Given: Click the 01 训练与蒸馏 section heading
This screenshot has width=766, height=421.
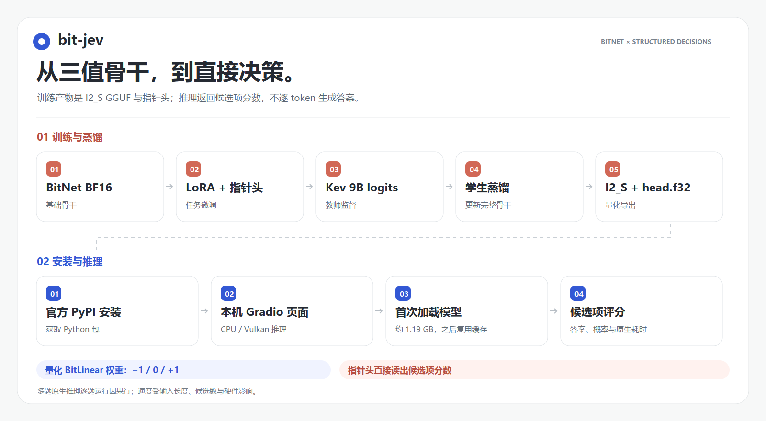Looking at the screenshot, I should click(x=70, y=137).
